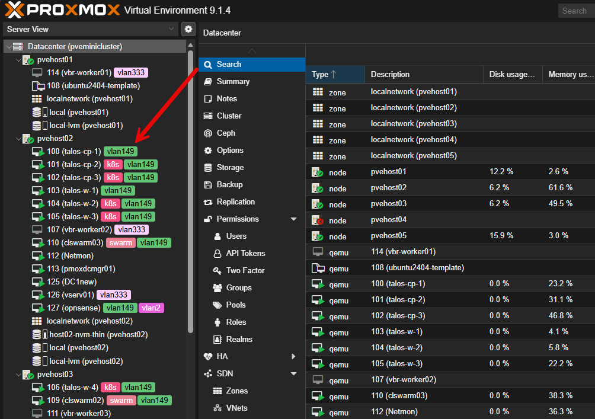Select 106 (talos-w-4) in the tree
This screenshot has width=595, height=419.
[x=72, y=387]
